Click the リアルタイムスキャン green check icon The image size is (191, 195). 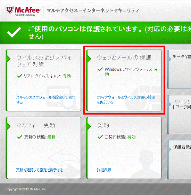click(x=19, y=76)
